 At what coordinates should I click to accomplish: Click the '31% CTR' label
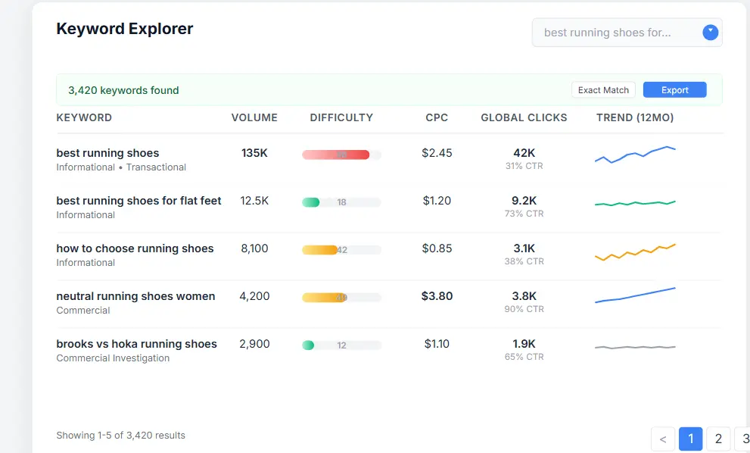point(524,166)
